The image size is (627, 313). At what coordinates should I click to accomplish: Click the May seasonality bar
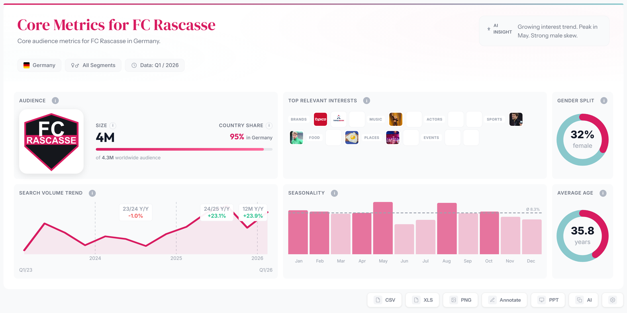[383, 228]
